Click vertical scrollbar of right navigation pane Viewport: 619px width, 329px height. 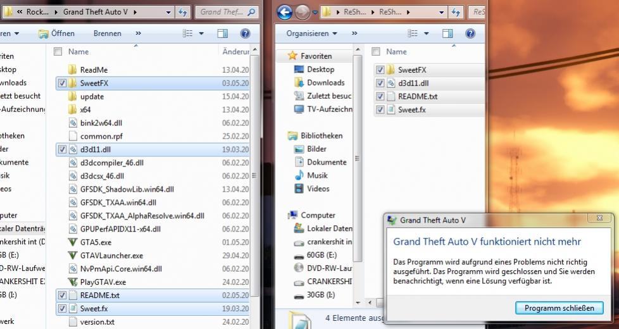click(357, 158)
